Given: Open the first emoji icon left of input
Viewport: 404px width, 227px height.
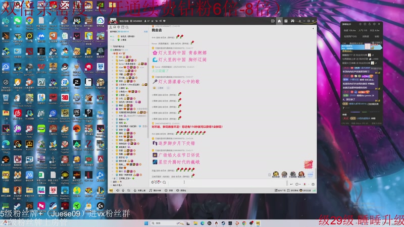Looking at the screenshot, I should 153,182.
